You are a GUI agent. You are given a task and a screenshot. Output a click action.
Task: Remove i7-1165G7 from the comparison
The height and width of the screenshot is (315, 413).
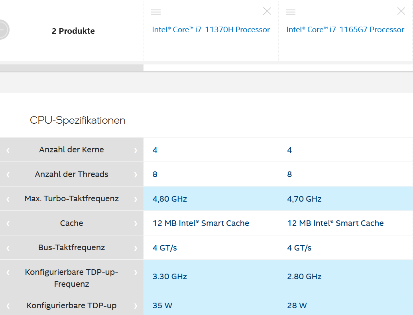401,11
